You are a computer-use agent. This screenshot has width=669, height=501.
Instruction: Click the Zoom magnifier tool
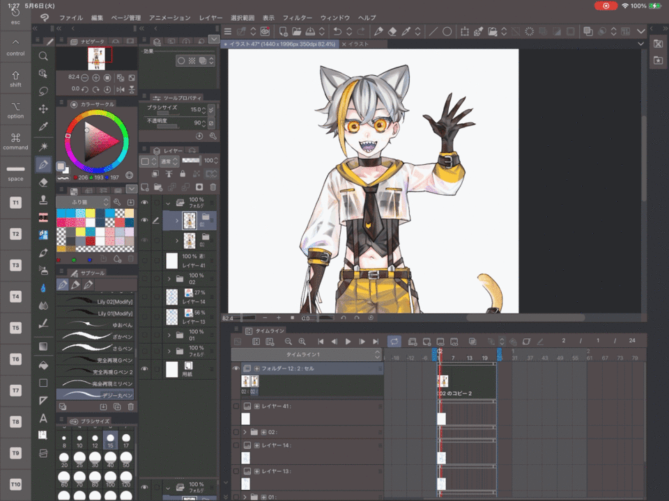coord(43,56)
